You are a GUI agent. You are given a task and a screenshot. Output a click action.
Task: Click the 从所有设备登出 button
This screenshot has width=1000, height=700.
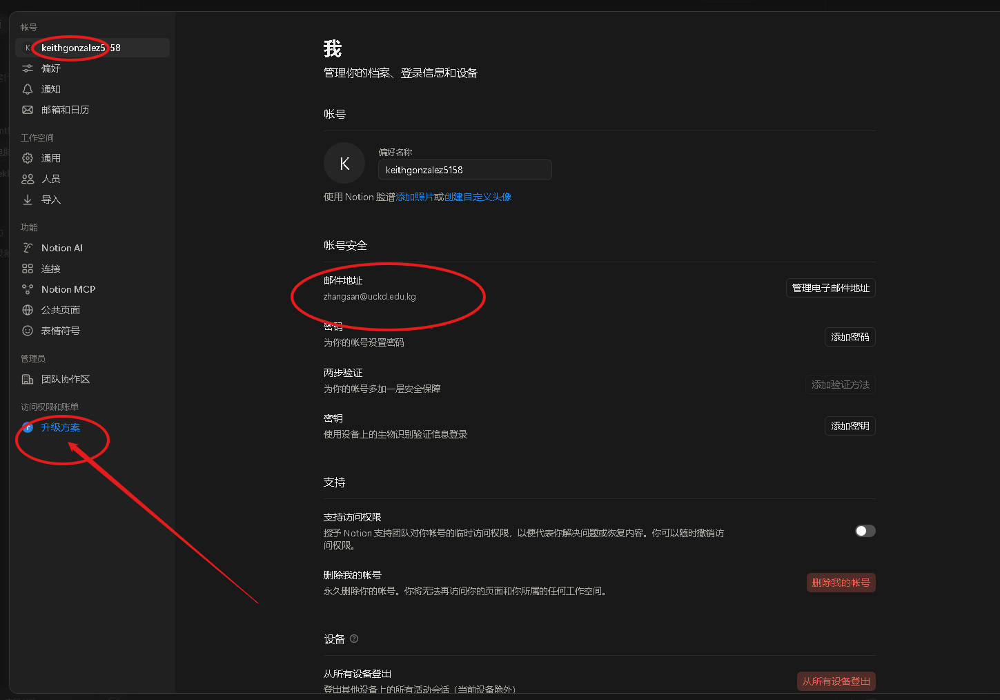tap(836, 681)
